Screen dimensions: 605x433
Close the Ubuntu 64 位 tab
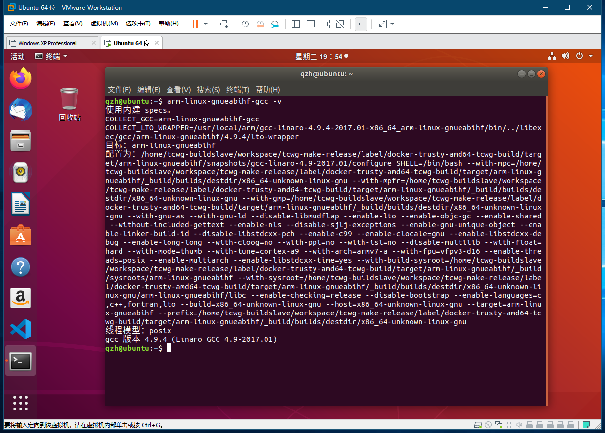[x=157, y=43]
